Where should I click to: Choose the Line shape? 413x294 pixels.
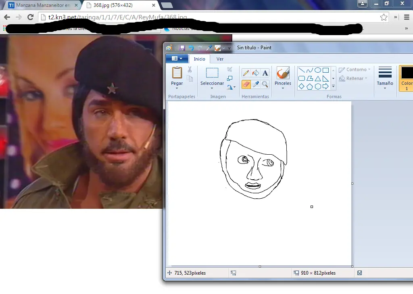coord(302,70)
